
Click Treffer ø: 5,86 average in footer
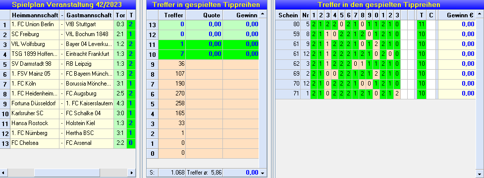click(x=204, y=173)
